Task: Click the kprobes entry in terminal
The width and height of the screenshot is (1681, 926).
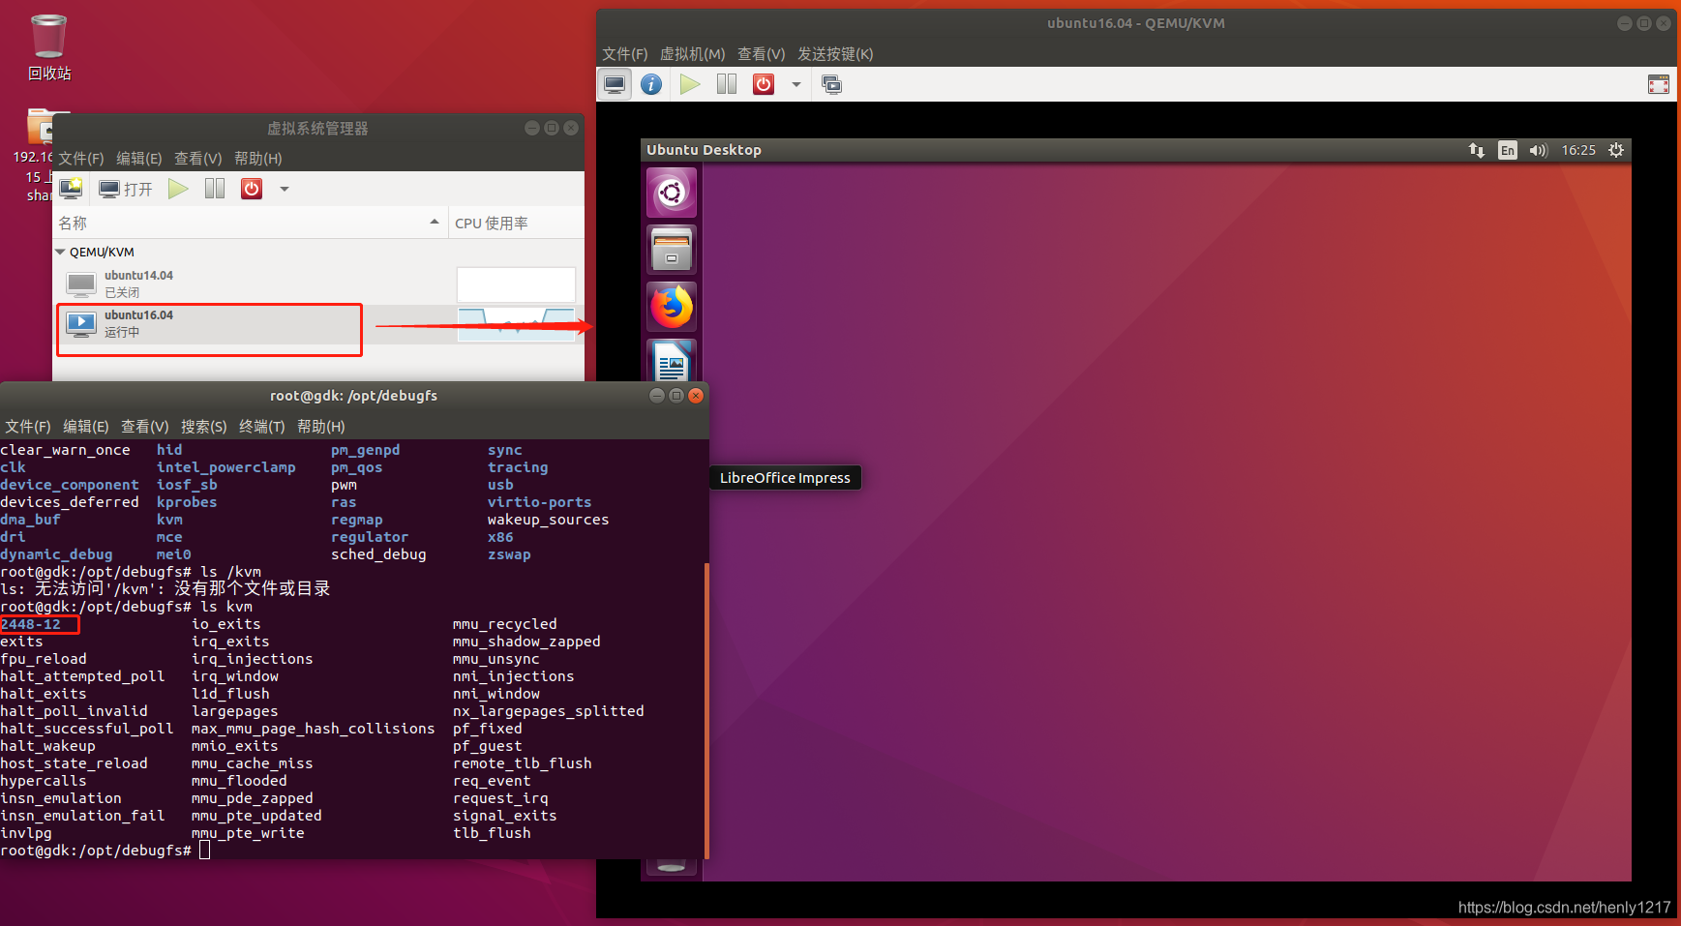Action: click(x=187, y=502)
